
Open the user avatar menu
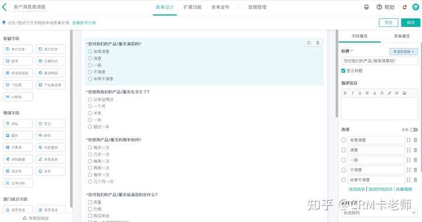[416, 7]
